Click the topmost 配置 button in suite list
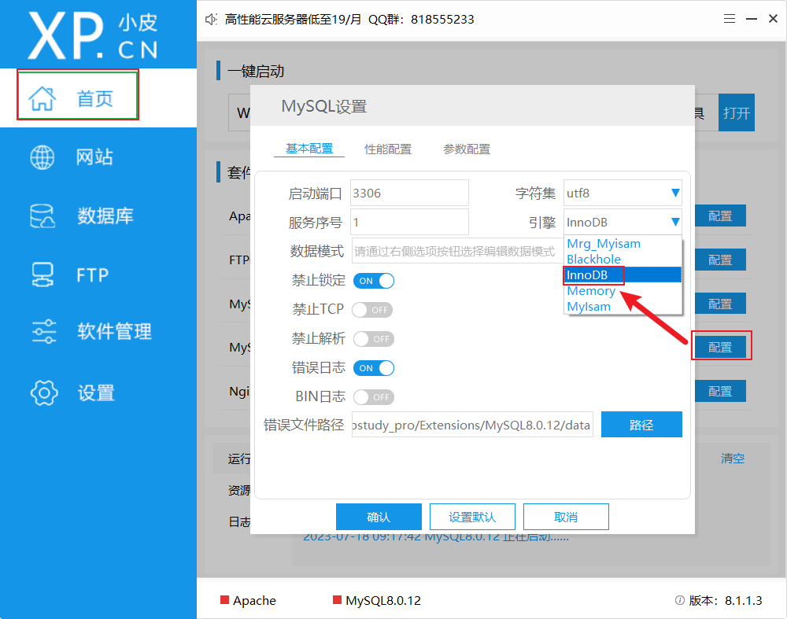Viewport: 787px width, 619px height. (720, 216)
